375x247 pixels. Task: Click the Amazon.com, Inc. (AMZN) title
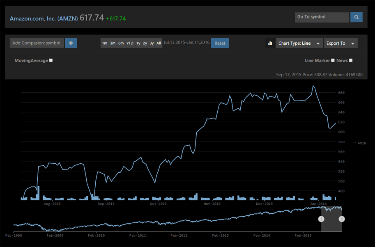click(44, 18)
